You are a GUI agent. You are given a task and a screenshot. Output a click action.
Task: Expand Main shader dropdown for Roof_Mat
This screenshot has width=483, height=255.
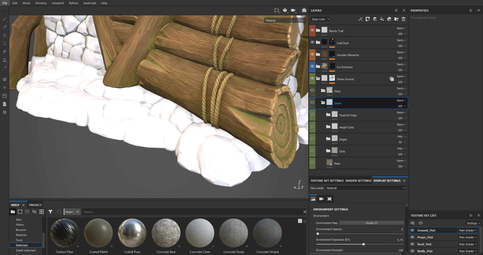point(468,244)
